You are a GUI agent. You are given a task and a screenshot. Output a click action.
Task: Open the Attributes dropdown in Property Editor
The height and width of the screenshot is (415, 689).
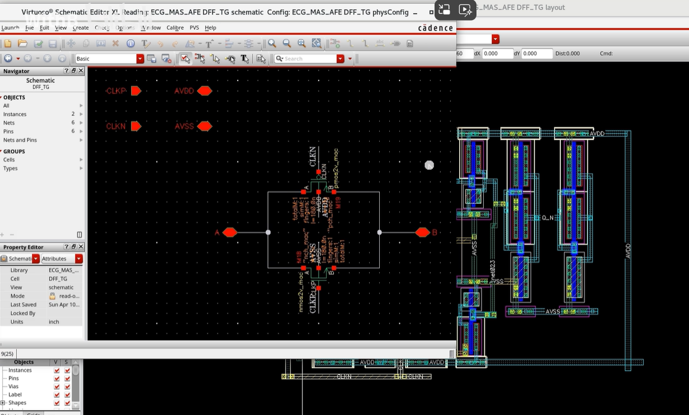click(79, 259)
